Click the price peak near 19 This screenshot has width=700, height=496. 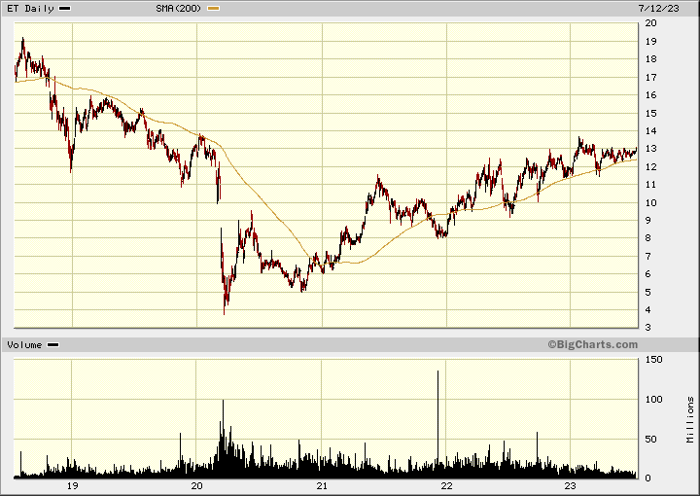22,39
